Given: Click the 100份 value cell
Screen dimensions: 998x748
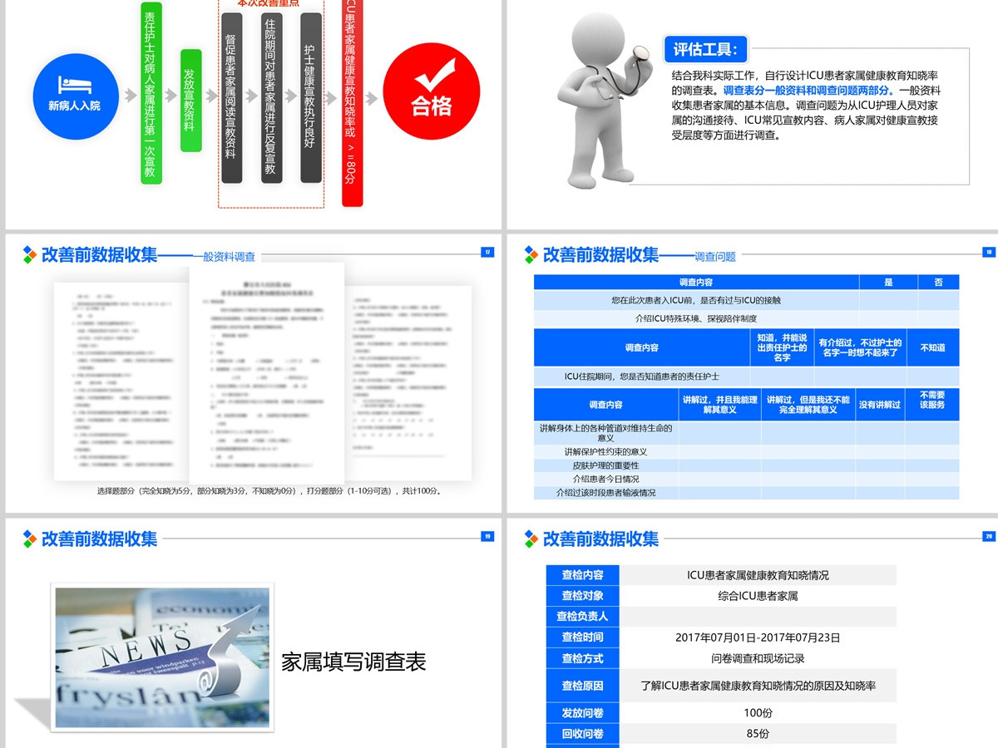Looking at the screenshot, I should click(x=758, y=713).
